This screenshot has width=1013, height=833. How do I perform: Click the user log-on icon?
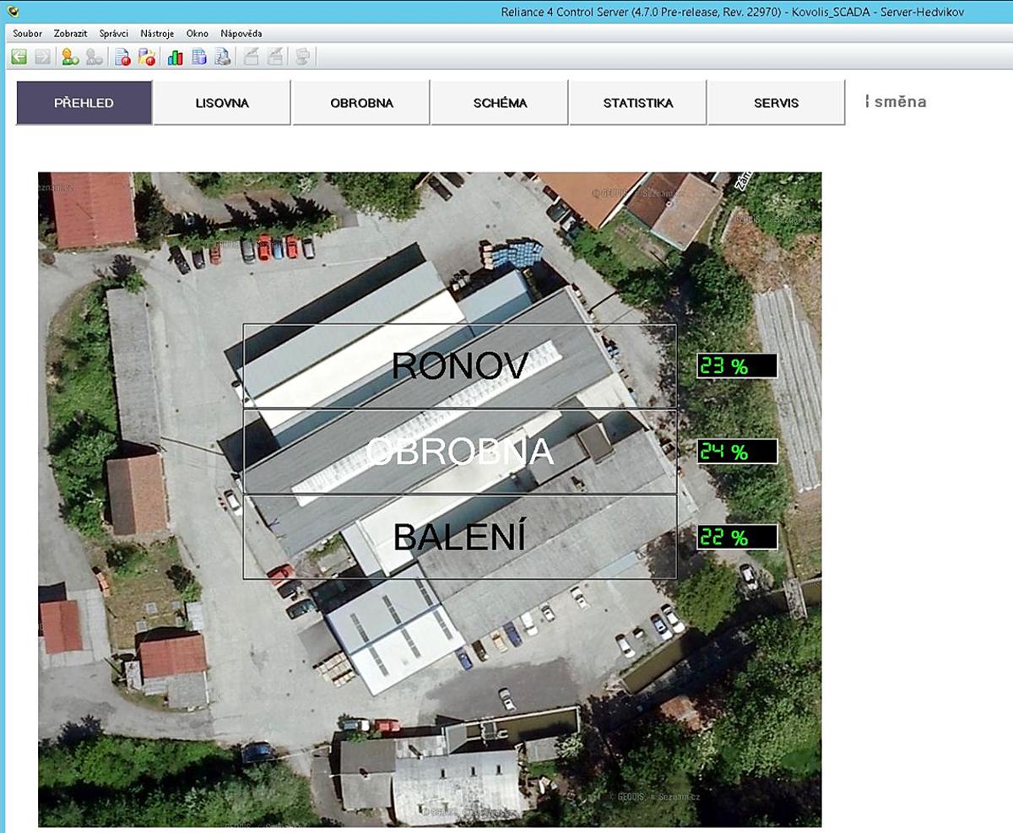click(x=70, y=57)
